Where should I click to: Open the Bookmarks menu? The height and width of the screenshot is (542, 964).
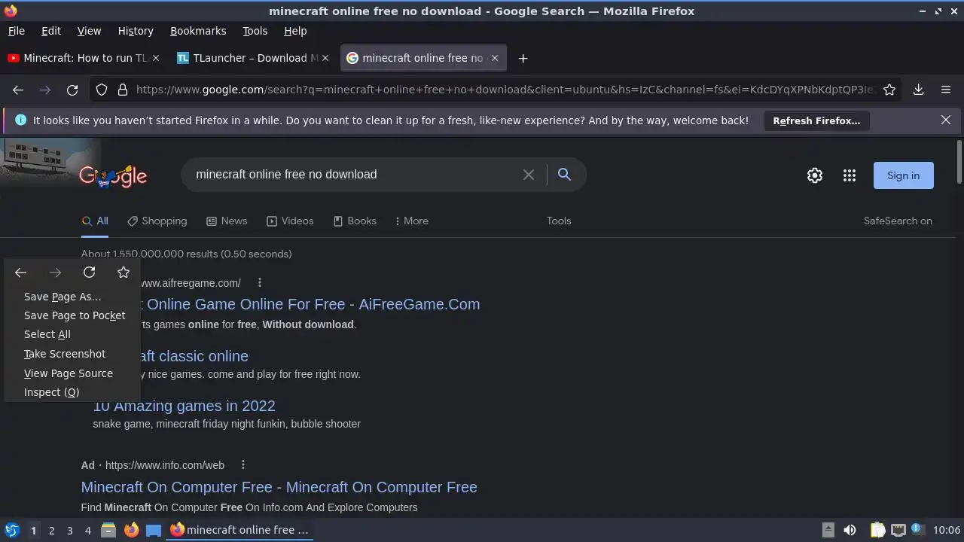click(198, 31)
